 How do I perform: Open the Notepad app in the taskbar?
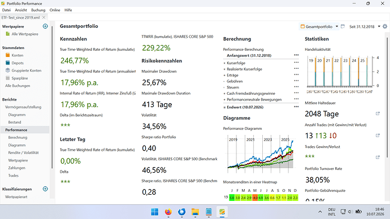pos(209,212)
